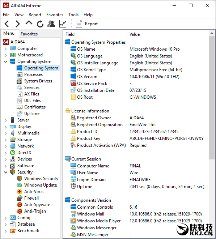Expand the Storage tree node
This screenshot has height=239, width=216.
[x=6, y=140]
